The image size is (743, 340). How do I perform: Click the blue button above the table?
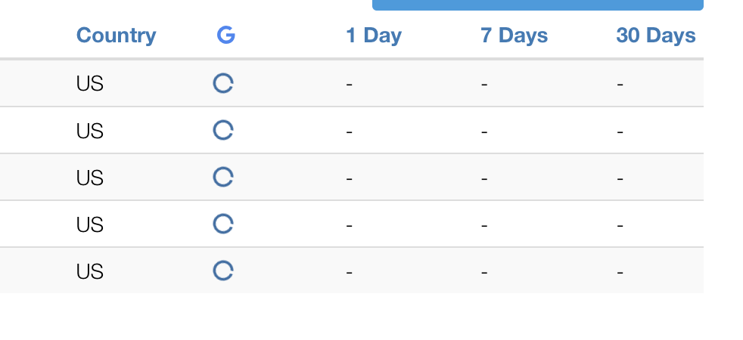click(x=538, y=5)
